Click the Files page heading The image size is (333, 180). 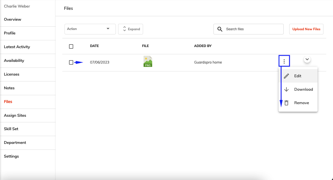coord(68,8)
